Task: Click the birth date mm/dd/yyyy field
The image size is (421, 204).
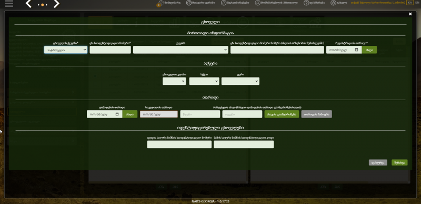Action: tap(104, 114)
